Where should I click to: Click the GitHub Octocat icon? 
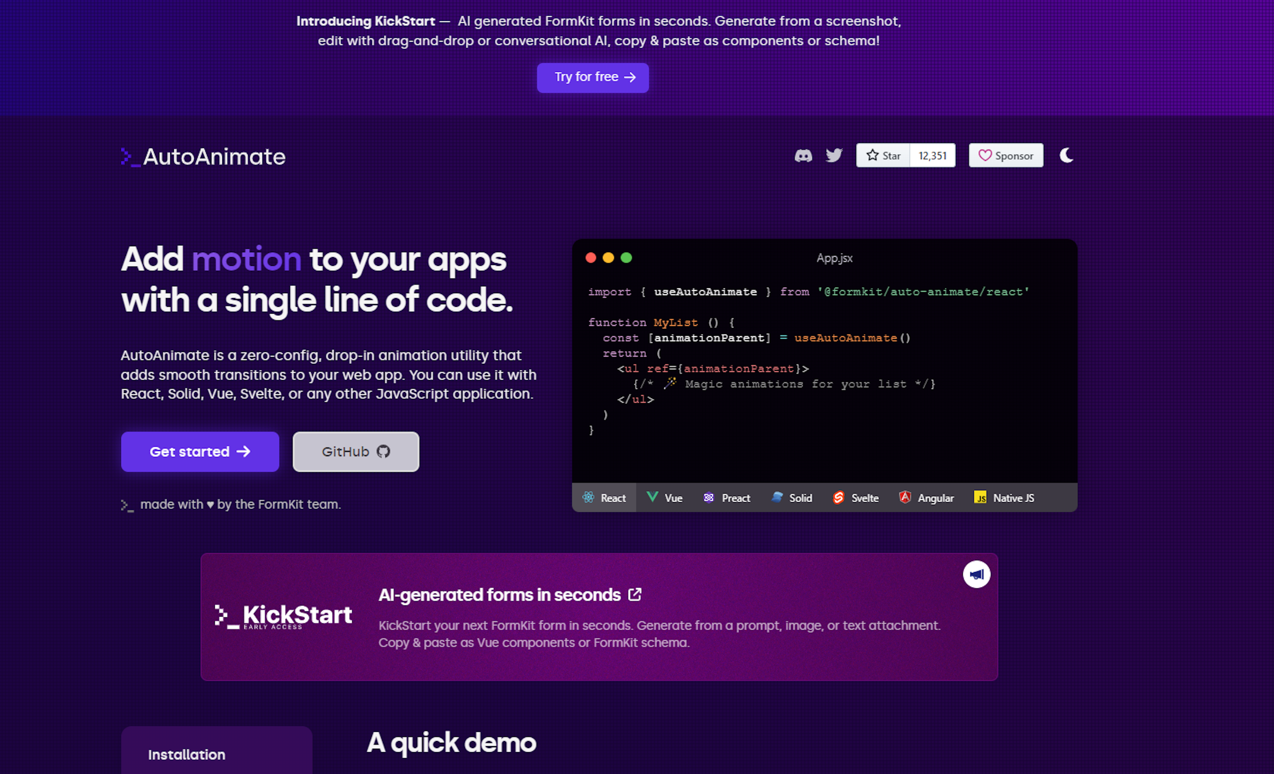point(383,451)
